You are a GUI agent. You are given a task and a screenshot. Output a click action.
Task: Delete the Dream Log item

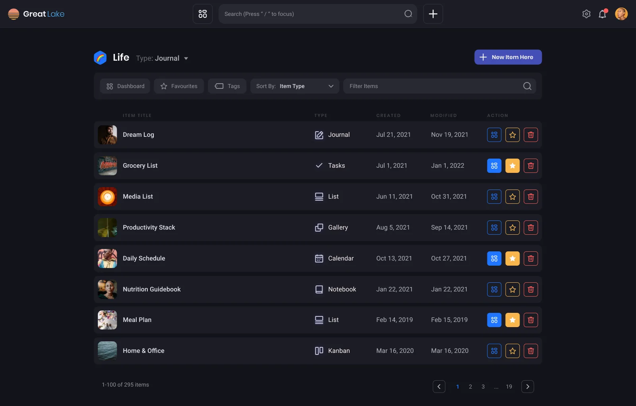(x=531, y=135)
